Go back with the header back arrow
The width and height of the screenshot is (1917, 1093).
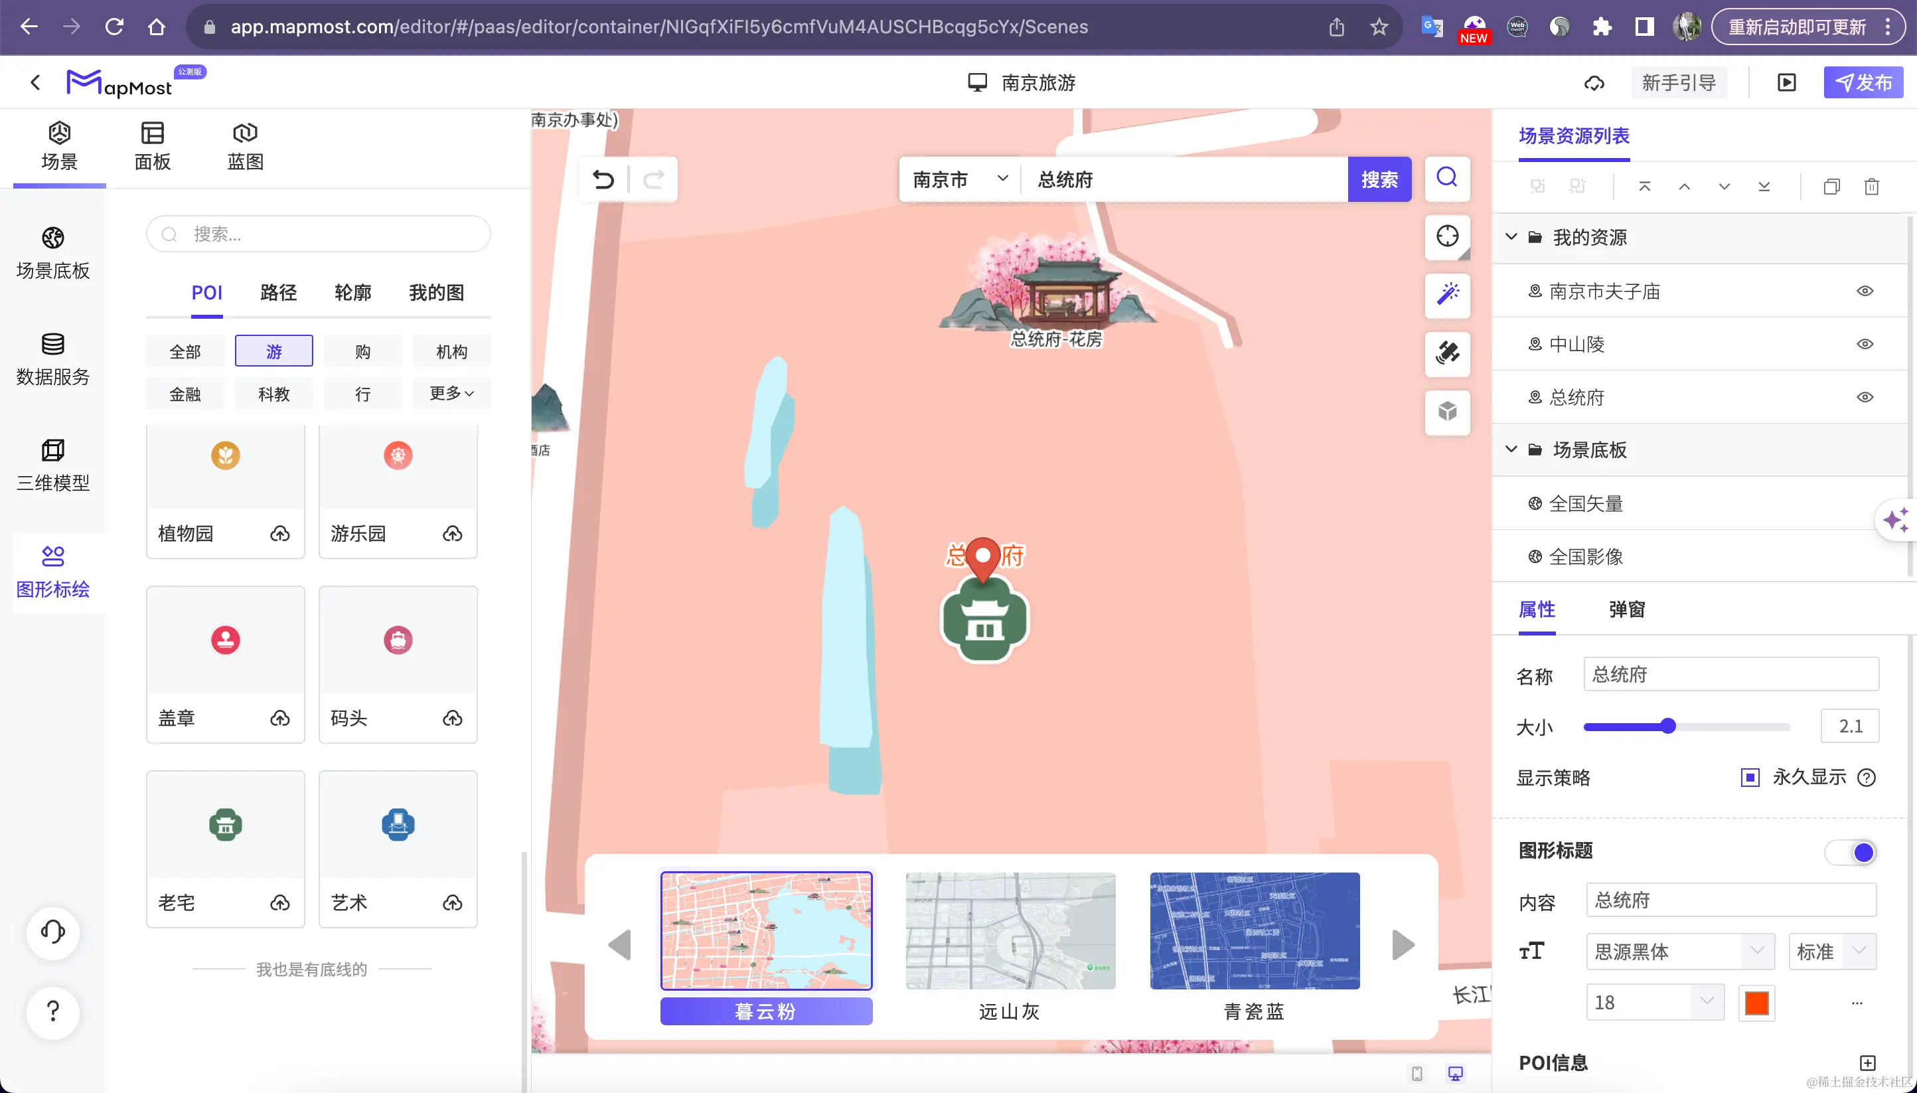[35, 82]
